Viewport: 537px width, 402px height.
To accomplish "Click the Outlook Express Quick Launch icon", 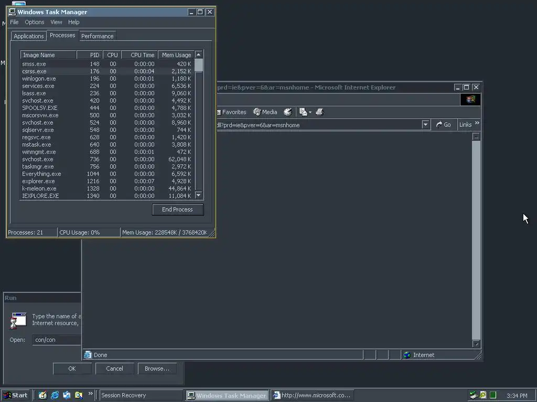I will 67,395.
